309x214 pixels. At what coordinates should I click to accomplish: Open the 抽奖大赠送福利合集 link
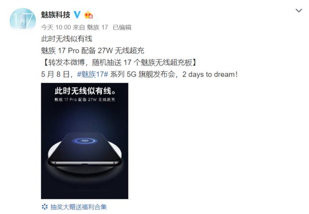pos(79,207)
